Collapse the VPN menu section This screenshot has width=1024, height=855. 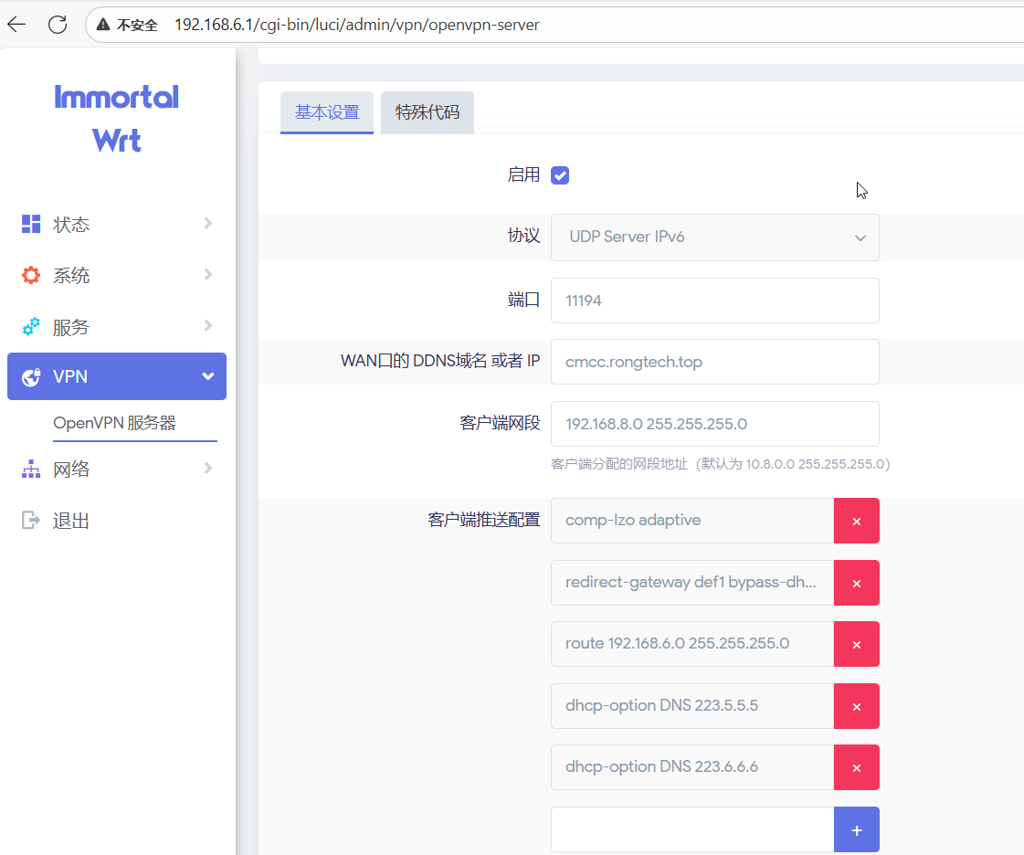click(208, 376)
